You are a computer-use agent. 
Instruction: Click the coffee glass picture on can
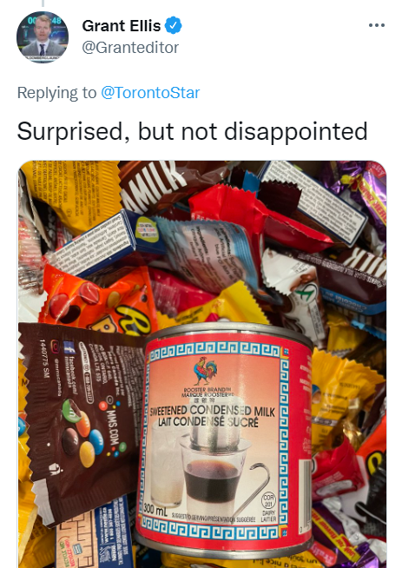[x=212, y=471]
